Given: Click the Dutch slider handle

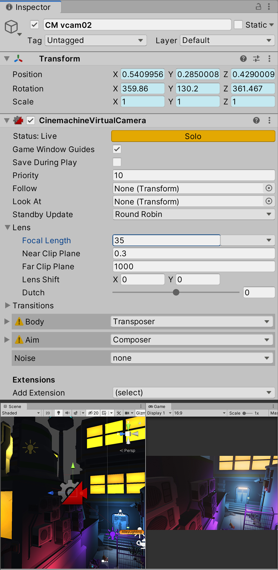Looking at the screenshot, I should [176, 292].
